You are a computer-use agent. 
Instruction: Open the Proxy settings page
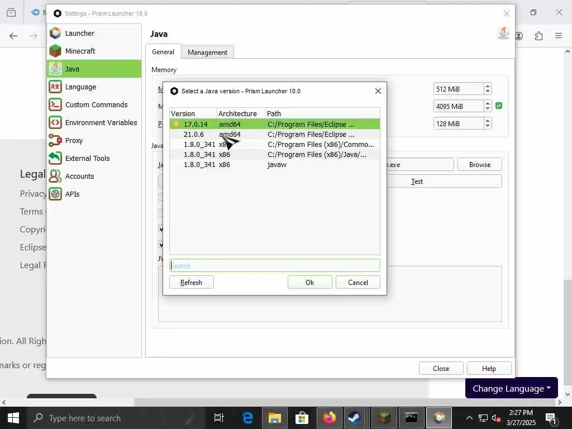click(x=94, y=140)
